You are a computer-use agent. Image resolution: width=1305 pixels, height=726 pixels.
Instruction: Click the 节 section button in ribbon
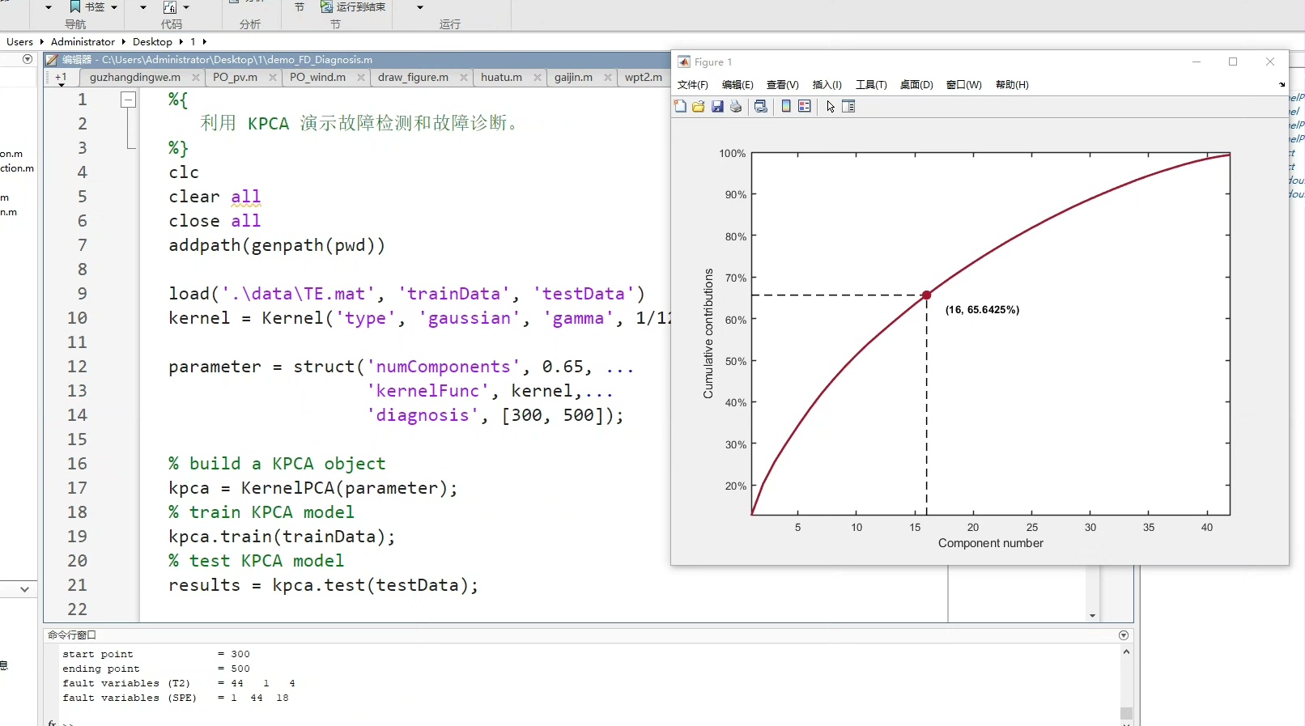(x=300, y=6)
